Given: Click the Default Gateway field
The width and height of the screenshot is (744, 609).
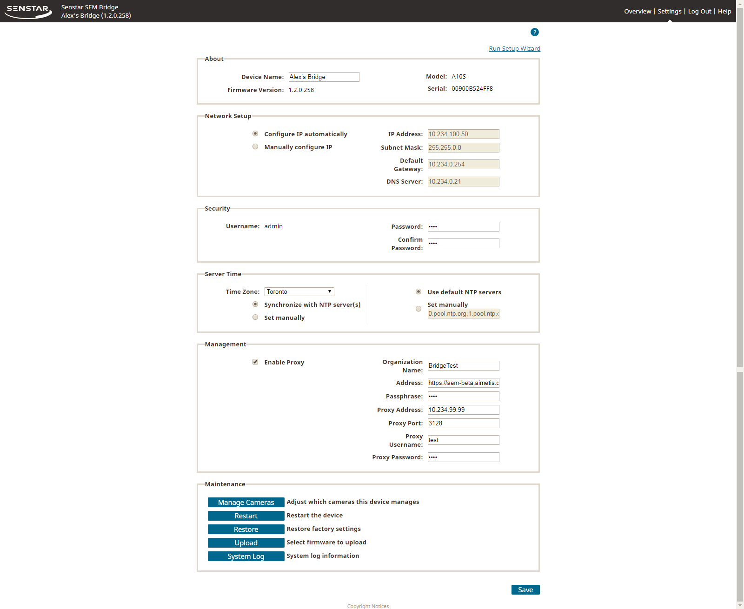Looking at the screenshot, I should (x=464, y=164).
